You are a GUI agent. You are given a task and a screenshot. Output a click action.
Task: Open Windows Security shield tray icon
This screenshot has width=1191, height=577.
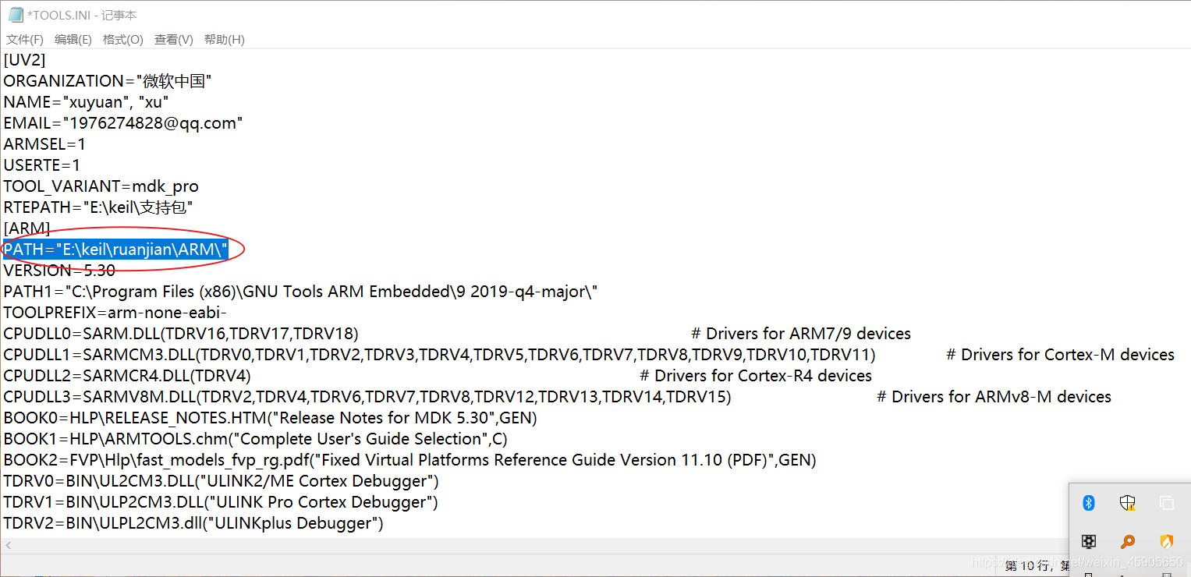pos(1128,503)
